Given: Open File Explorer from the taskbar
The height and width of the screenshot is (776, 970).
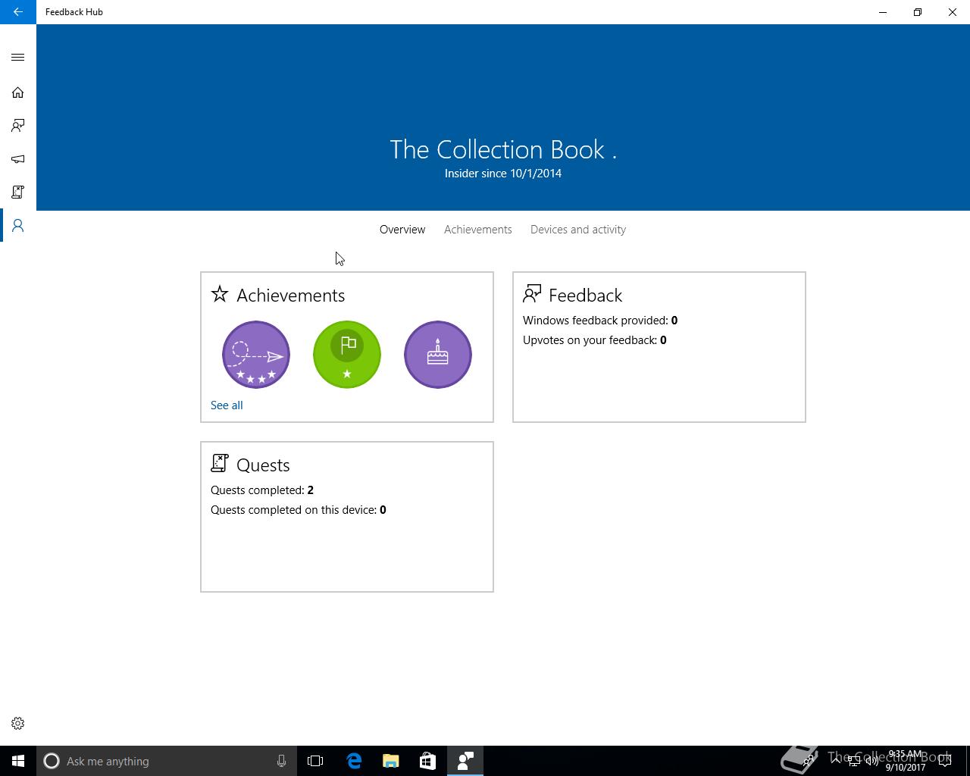Looking at the screenshot, I should tap(391, 761).
